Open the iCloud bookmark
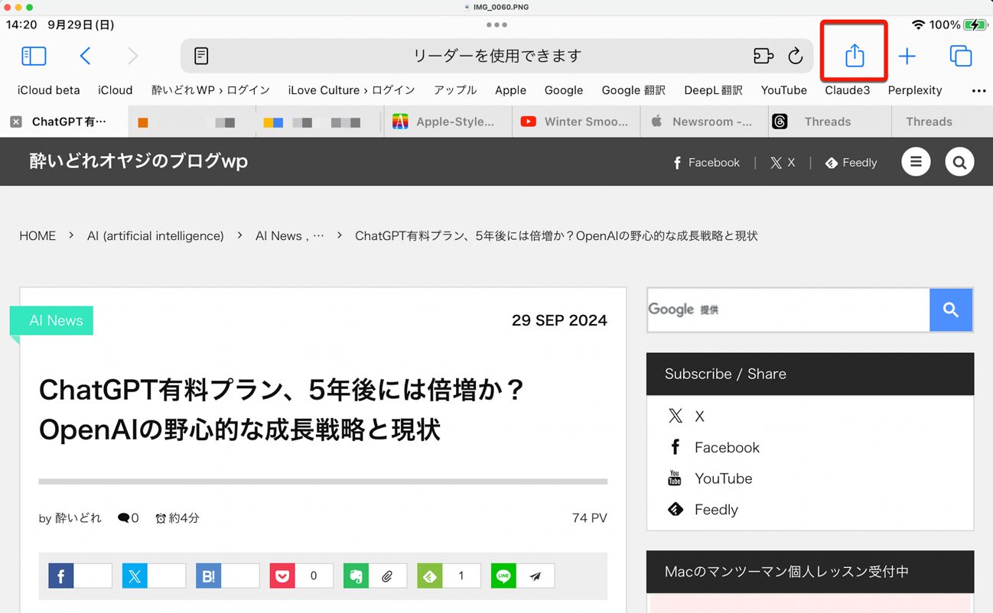The height and width of the screenshot is (613, 993). (116, 90)
